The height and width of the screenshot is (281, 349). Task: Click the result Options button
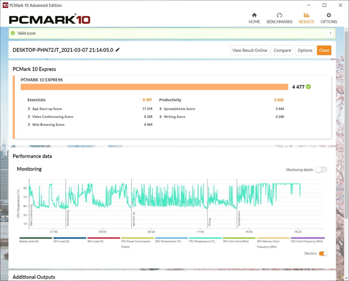click(305, 50)
